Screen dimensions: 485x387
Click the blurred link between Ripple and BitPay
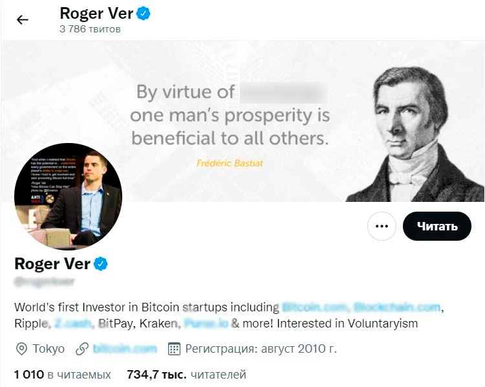[x=73, y=322]
